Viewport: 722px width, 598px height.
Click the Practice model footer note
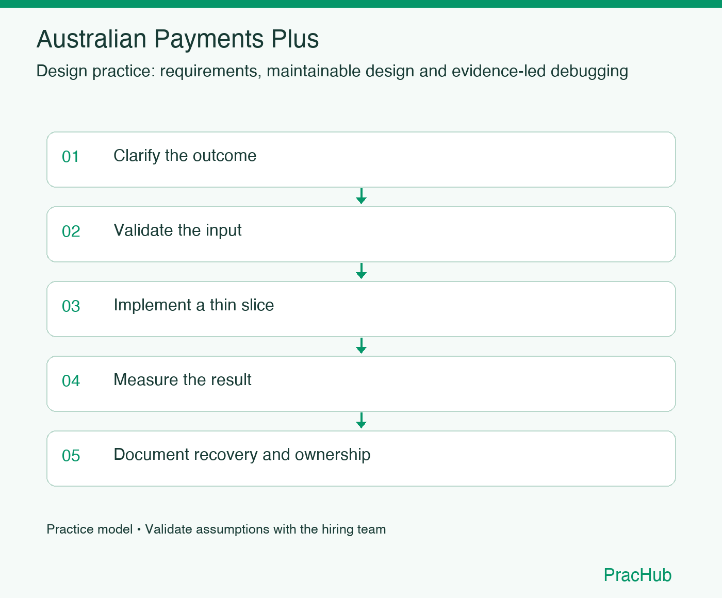216,529
